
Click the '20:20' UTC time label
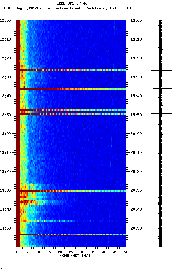pyautogui.click(x=136, y=172)
